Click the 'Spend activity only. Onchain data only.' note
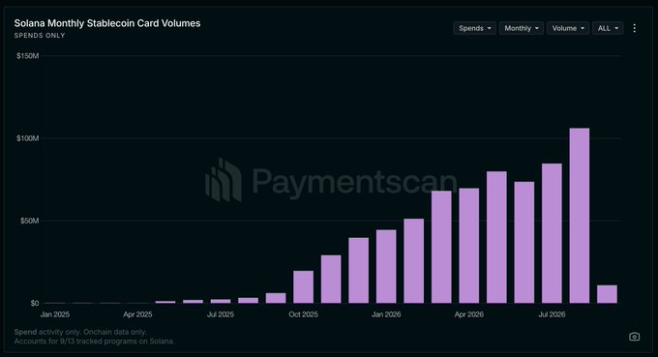The image size is (658, 357). [80, 332]
